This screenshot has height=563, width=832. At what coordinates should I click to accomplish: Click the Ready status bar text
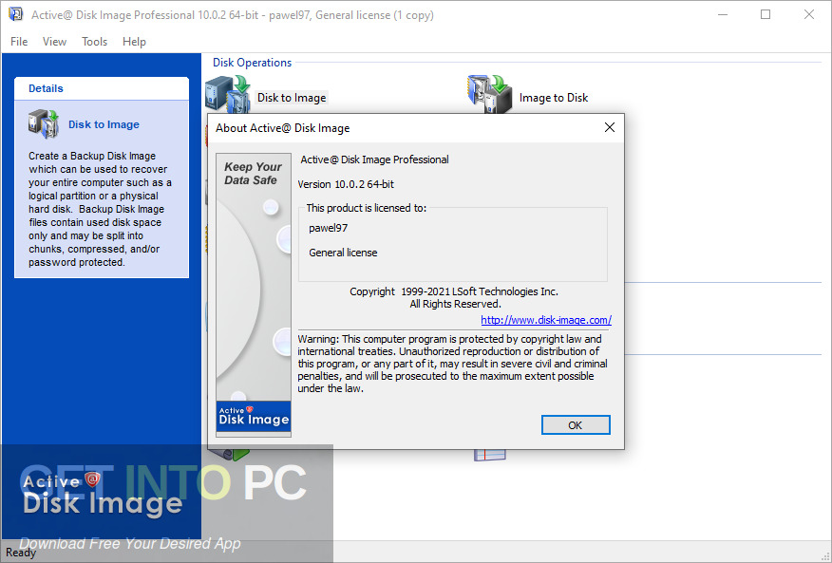(21, 553)
